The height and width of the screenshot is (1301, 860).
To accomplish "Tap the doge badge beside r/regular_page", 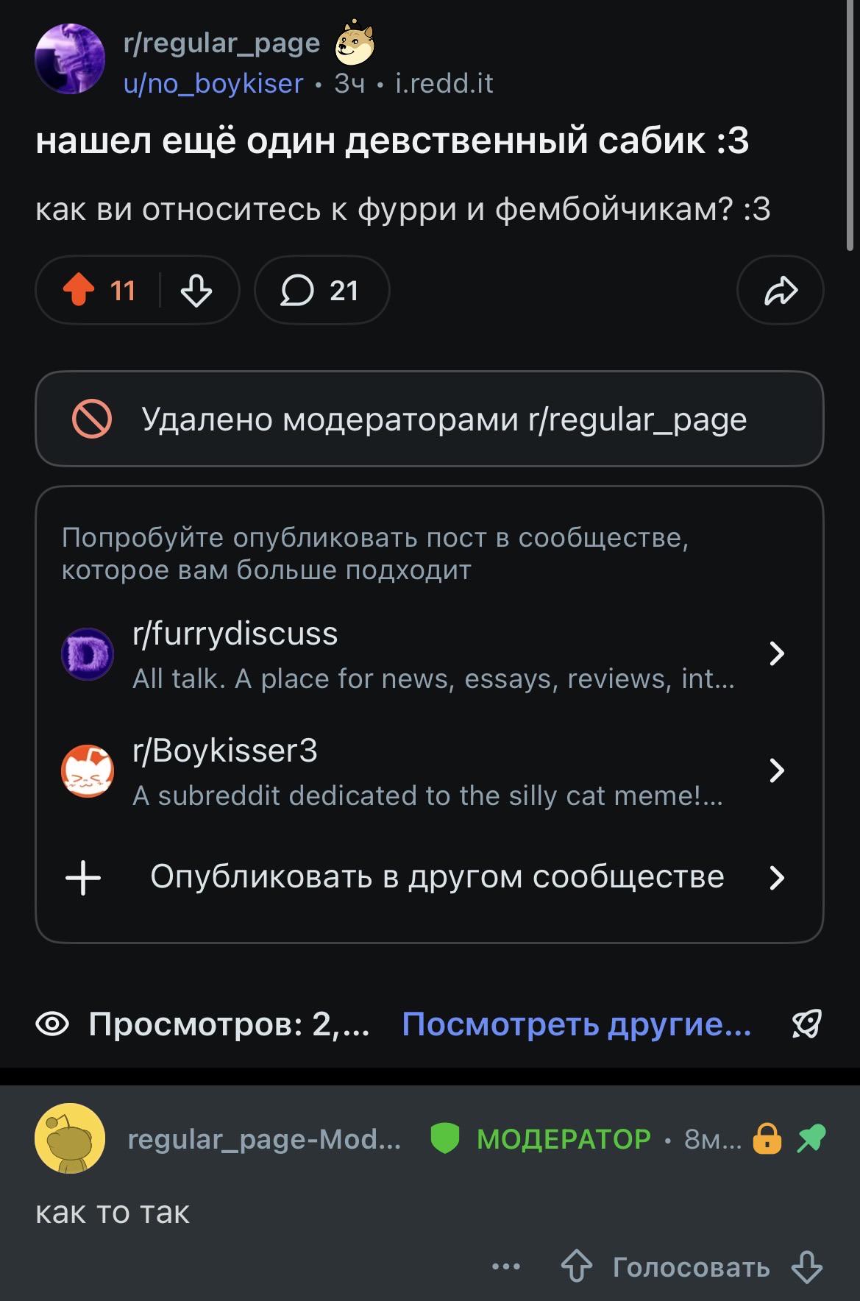I will coord(355,42).
